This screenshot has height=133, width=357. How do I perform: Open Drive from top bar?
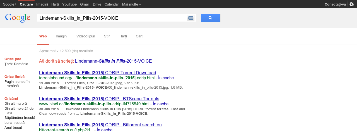(97, 4)
